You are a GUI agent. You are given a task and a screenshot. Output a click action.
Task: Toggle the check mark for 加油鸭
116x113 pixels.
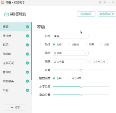click(27, 54)
